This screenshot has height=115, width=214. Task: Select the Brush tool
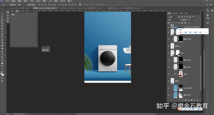pos(2,31)
